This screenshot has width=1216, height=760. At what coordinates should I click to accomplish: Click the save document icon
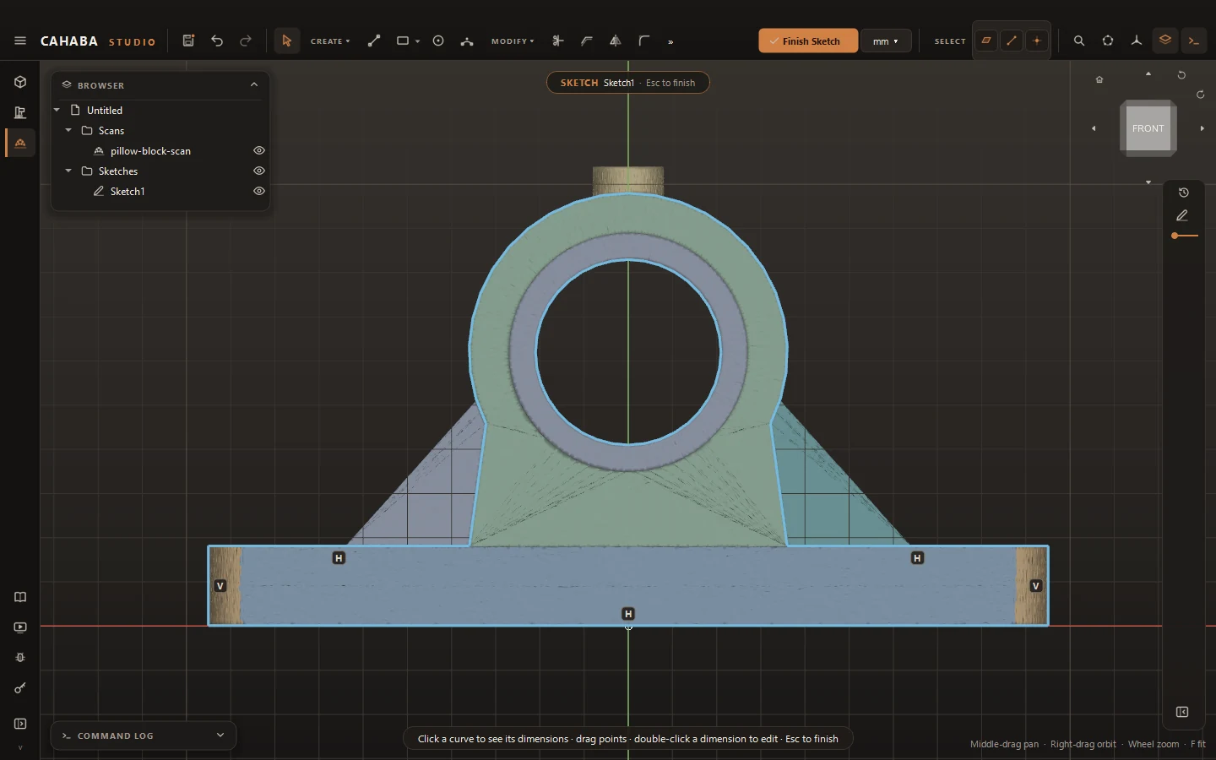coord(188,41)
